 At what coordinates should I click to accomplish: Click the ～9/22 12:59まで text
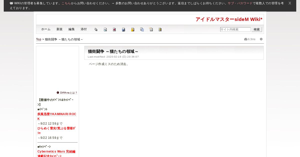coord(50,124)
